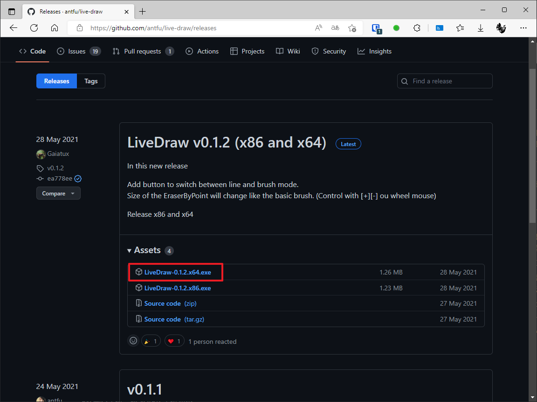
Task: Open the Code tab
Action: [x=33, y=51]
